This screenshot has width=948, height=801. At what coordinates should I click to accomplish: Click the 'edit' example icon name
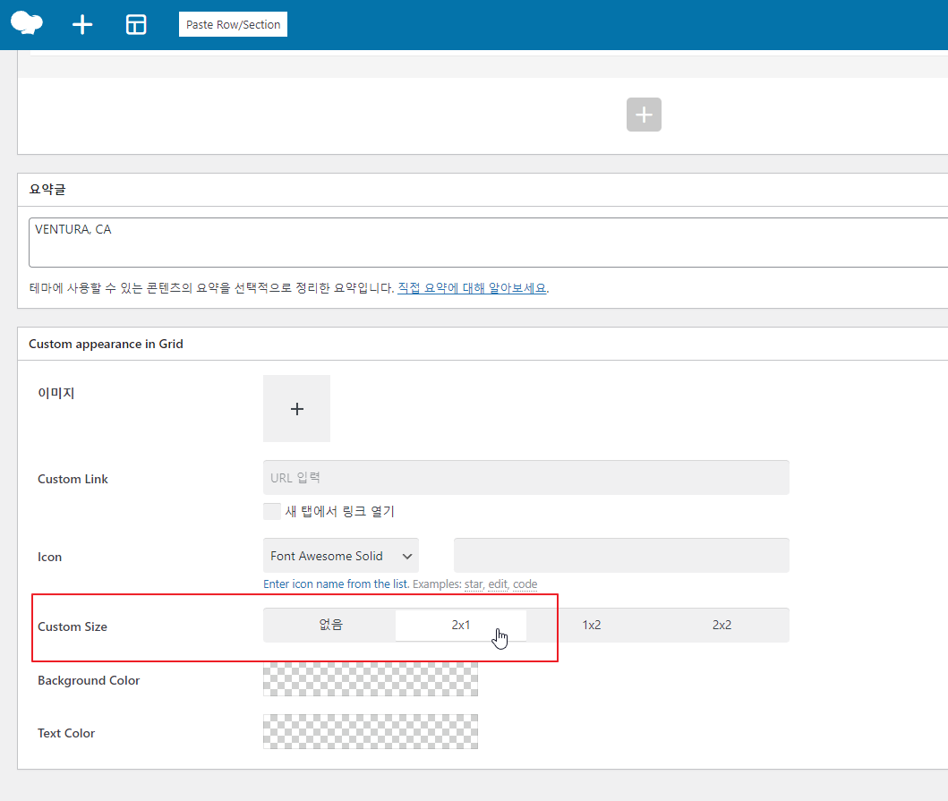pyautogui.click(x=499, y=584)
